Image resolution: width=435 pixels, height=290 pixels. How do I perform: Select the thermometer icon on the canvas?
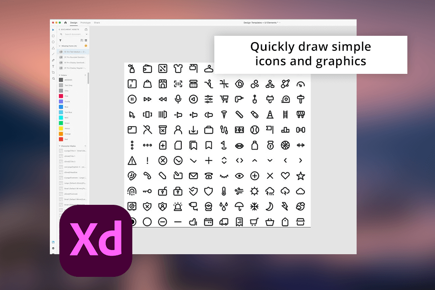[x=224, y=191]
